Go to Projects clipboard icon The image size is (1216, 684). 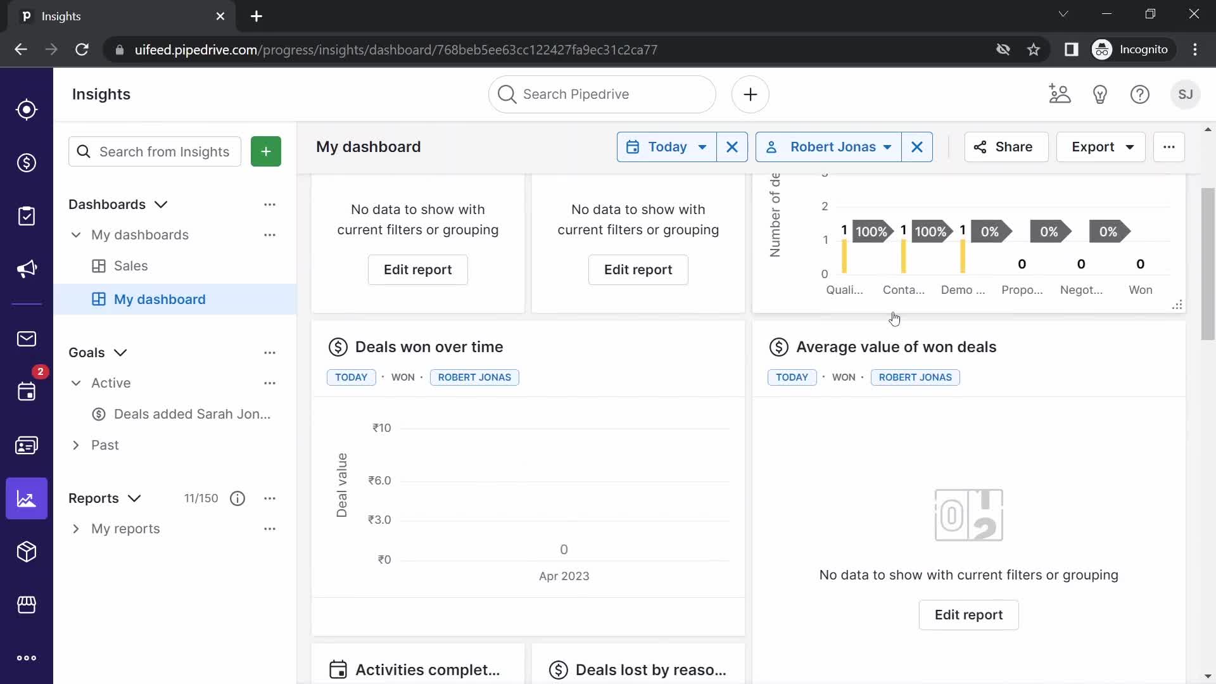tap(27, 216)
